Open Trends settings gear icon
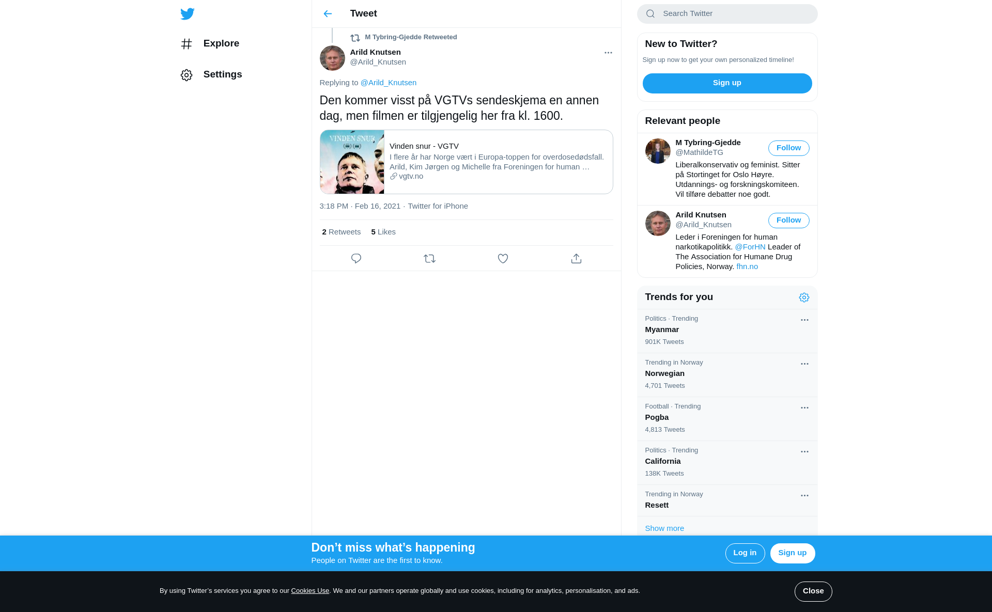Image resolution: width=992 pixels, height=612 pixels. pos(804,297)
